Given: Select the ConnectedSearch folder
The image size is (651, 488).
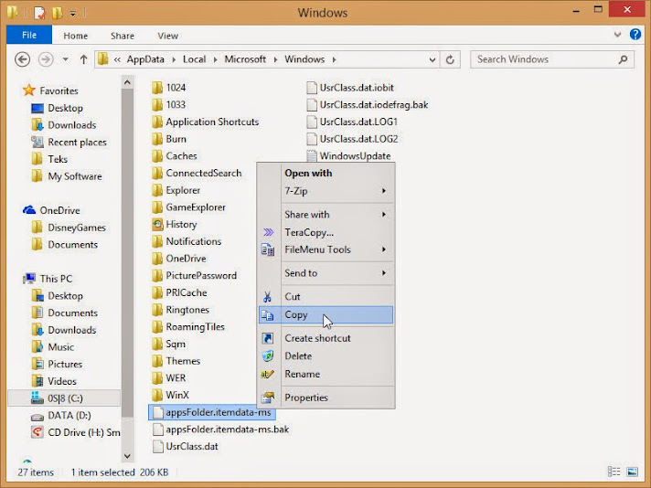Looking at the screenshot, I should (x=197, y=173).
